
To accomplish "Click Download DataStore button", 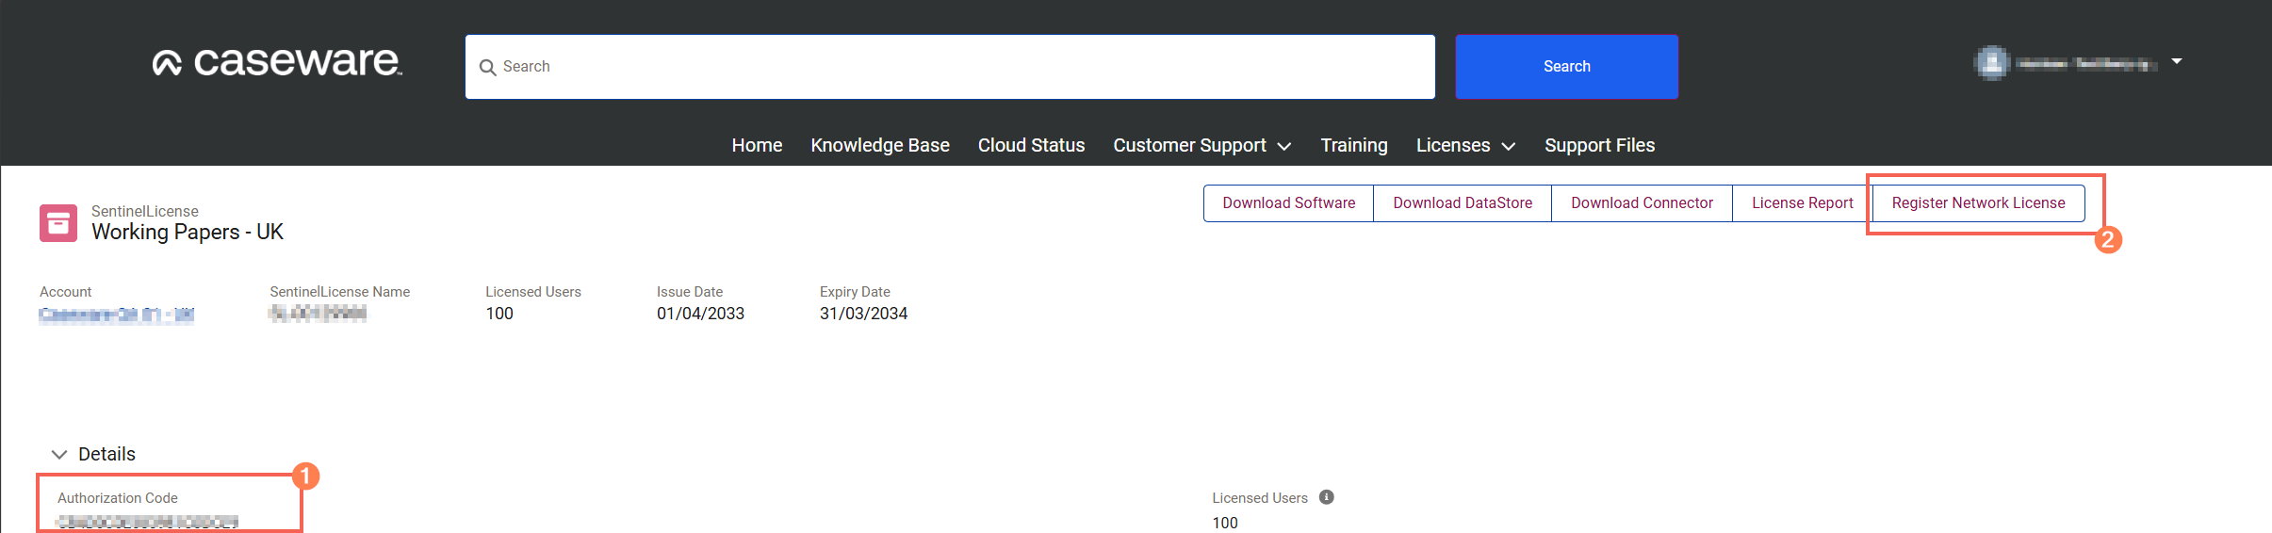I will (1463, 203).
